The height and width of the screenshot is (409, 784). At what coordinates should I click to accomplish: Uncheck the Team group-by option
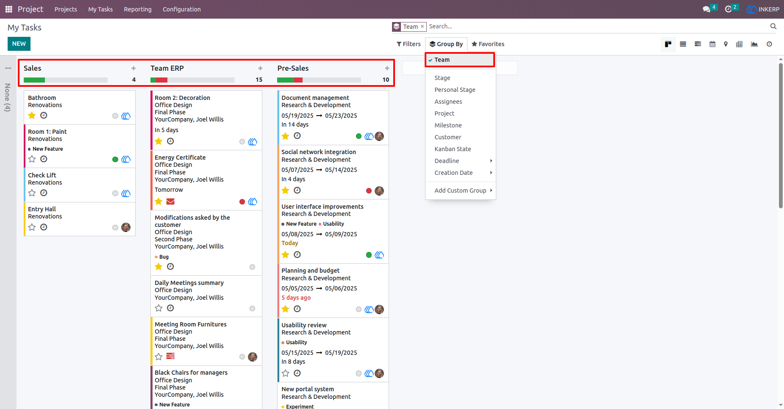point(460,60)
